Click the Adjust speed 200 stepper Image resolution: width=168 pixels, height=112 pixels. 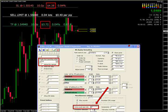pos(91,69)
